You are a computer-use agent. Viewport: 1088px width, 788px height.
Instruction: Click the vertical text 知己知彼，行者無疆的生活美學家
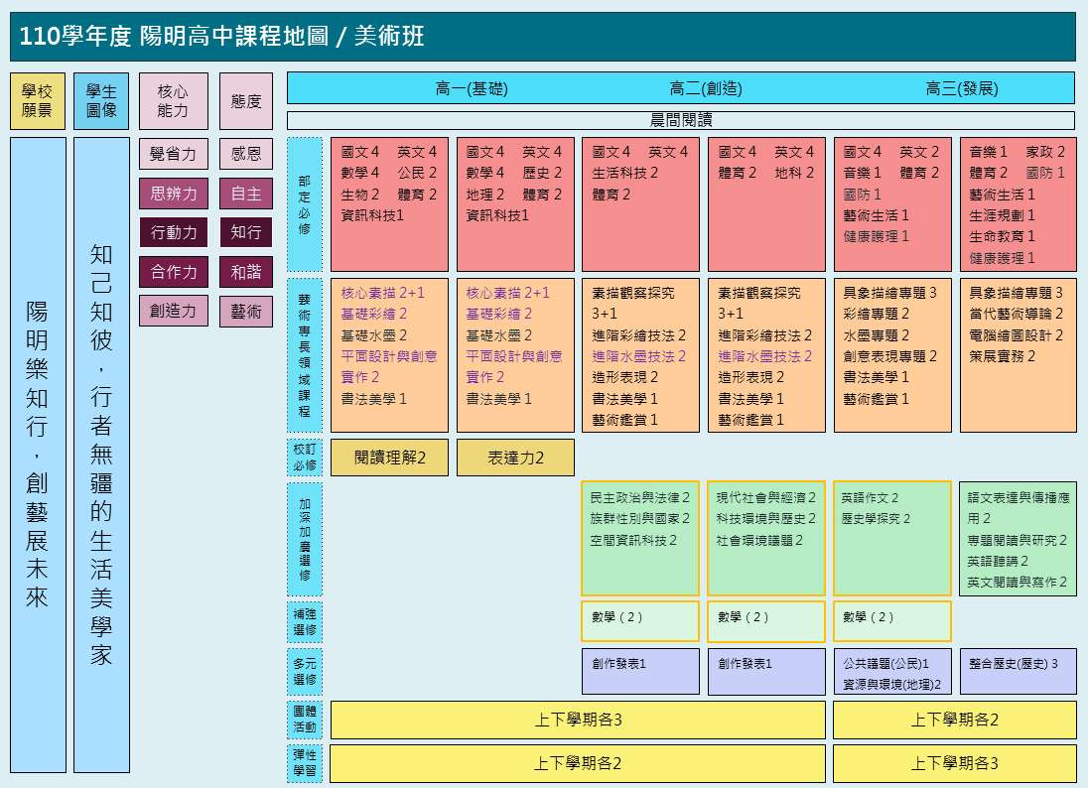tap(101, 455)
